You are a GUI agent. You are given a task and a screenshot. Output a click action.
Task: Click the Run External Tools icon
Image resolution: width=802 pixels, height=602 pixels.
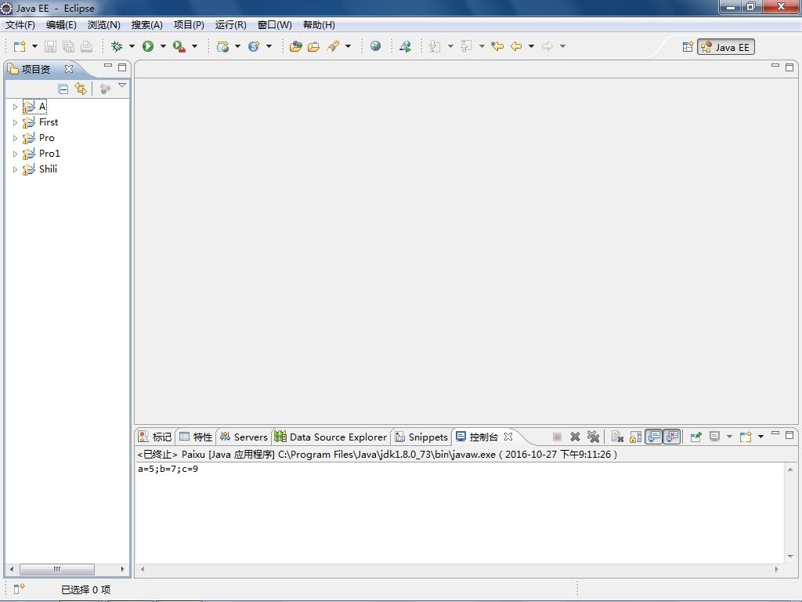coord(179,46)
